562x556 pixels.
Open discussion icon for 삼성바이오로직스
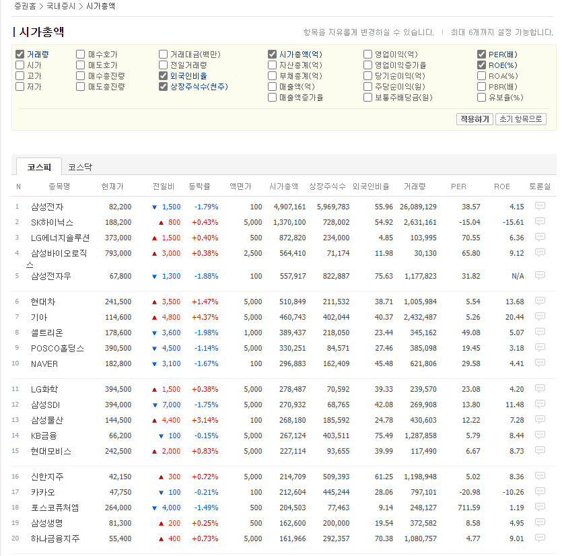(x=540, y=252)
